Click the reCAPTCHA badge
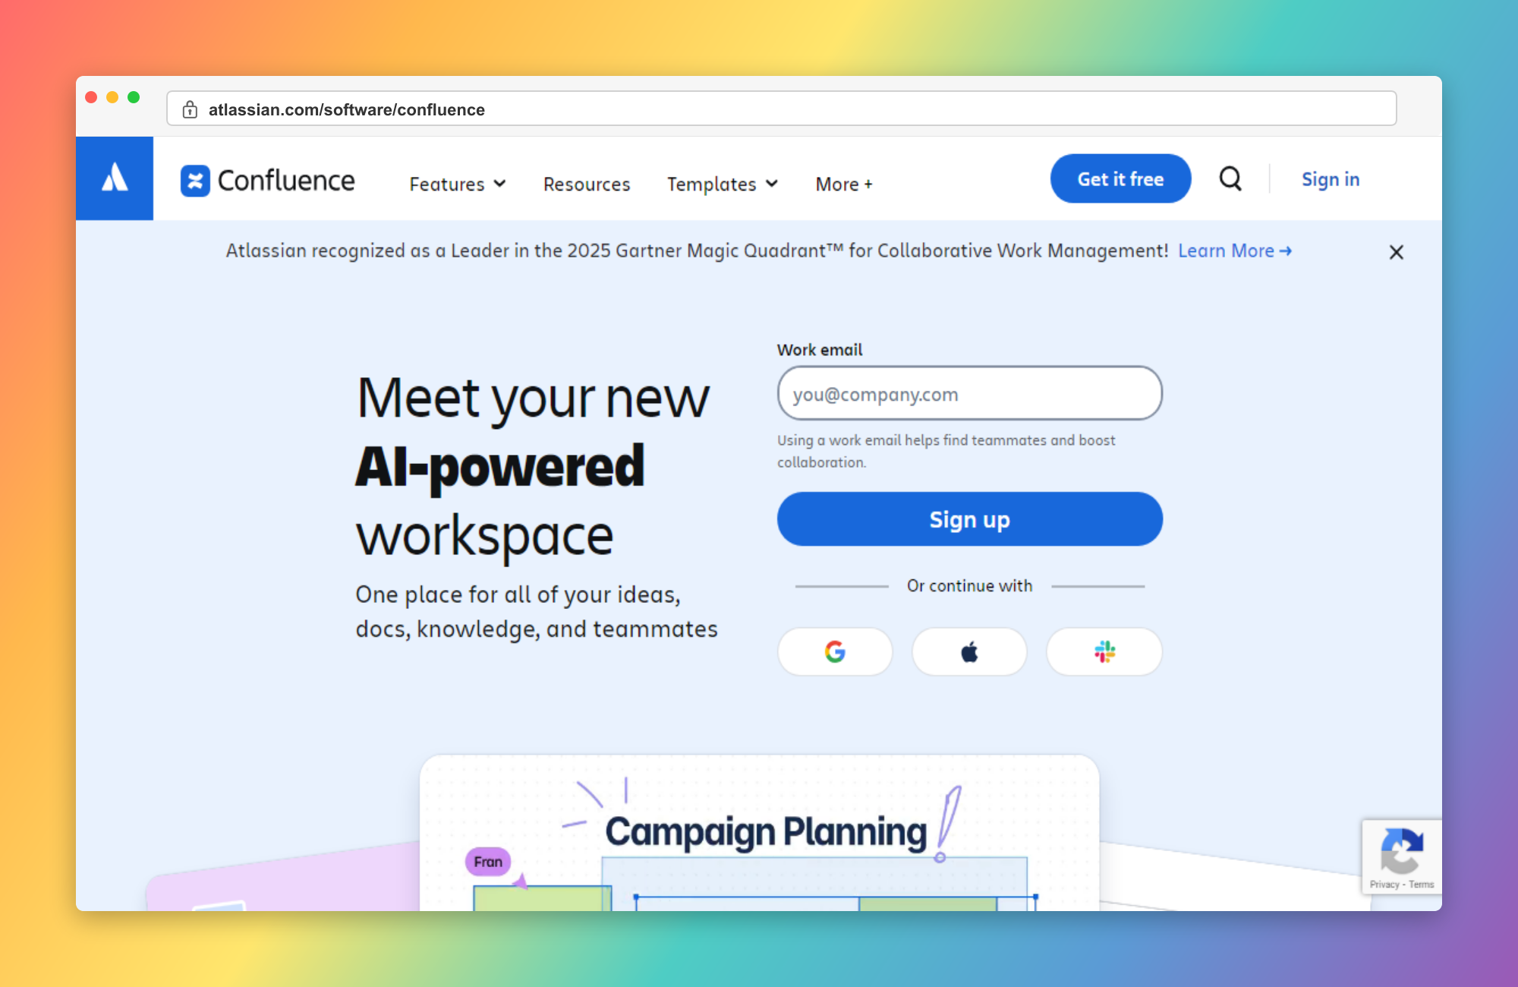This screenshot has width=1518, height=987. (x=1402, y=852)
